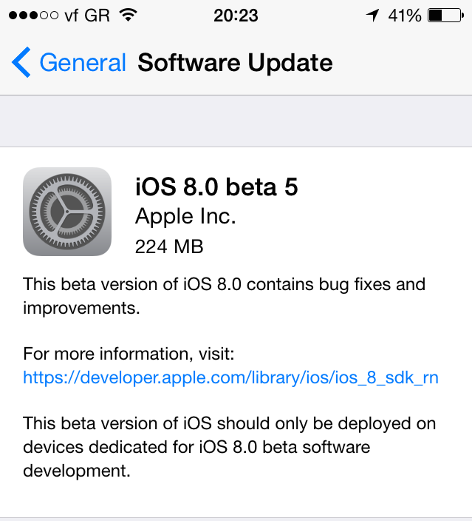Tap the location services arrow icon
This screenshot has width=472, height=521.
click(x=373, y=16)
